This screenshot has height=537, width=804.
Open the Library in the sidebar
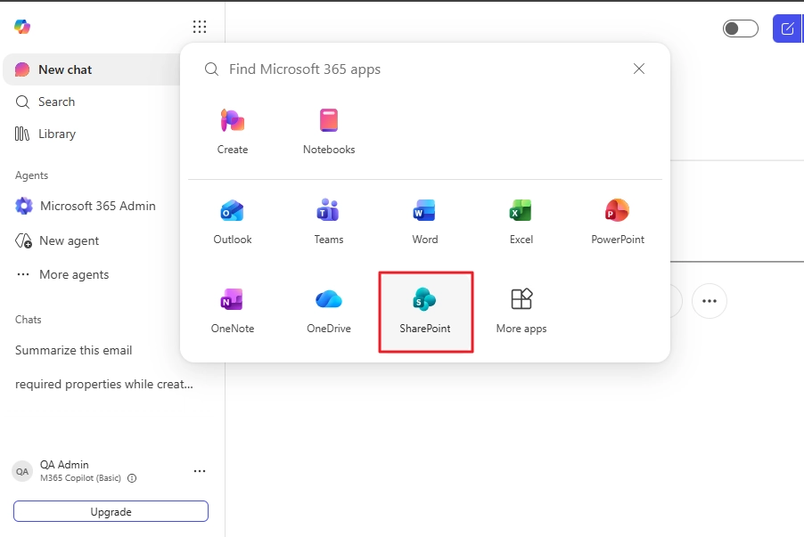click(45, 134)
